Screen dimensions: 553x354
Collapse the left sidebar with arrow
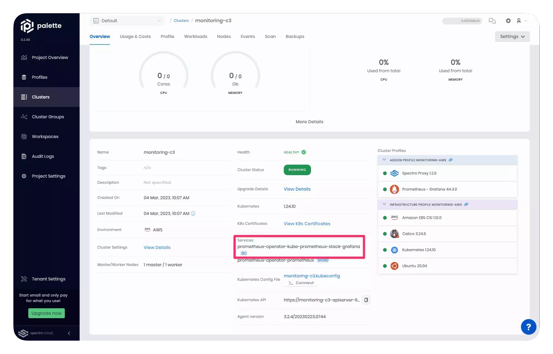pyautogui.click(x=69, y=333)
